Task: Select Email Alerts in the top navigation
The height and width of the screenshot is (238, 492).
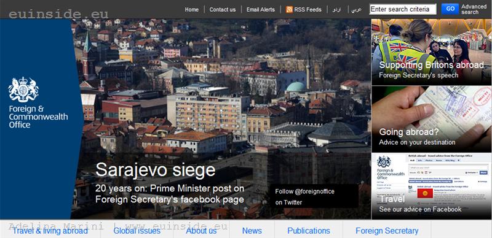Action: click(260, 9)
